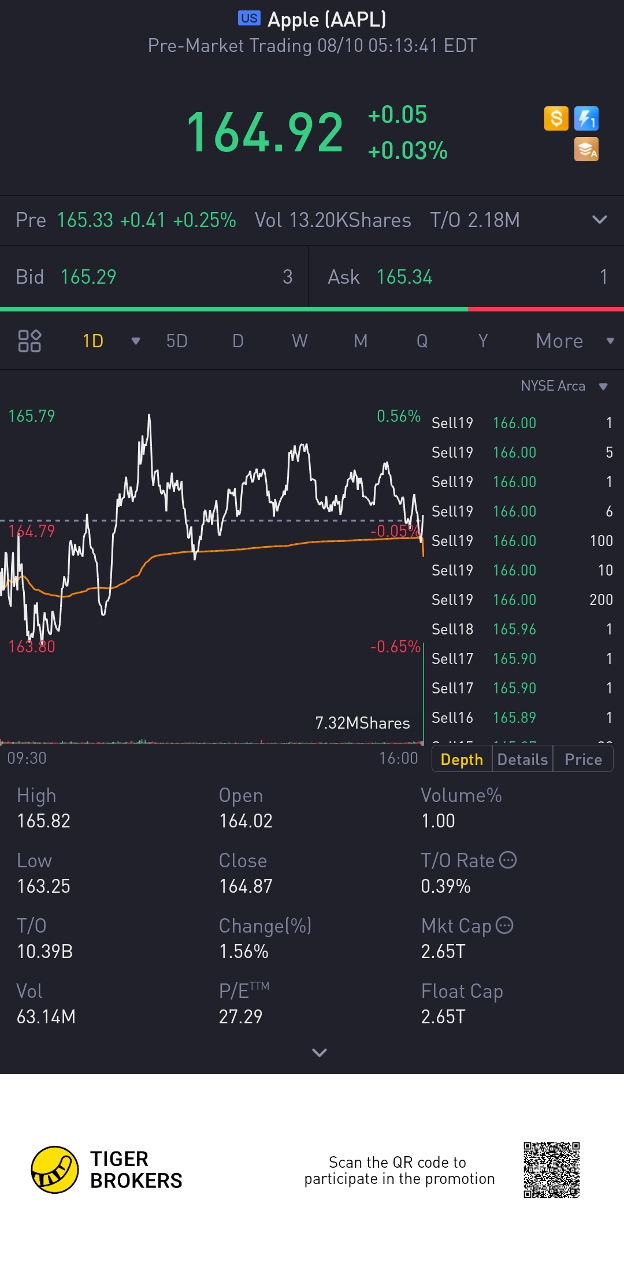The height and width of the screenshot is (1266, 624).
Task: Switch to the W weekly chart
Action: coord(299,341)
